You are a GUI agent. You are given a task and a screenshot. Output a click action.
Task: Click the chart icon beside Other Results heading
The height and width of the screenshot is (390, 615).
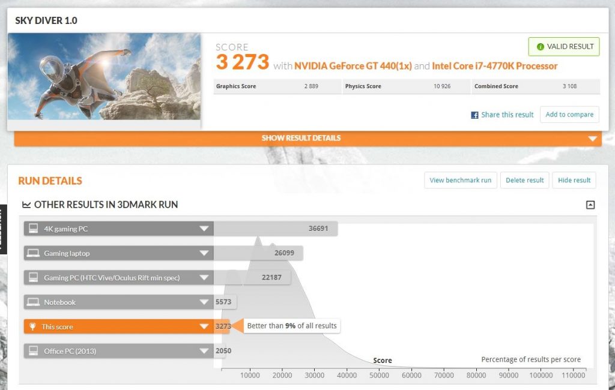[x=26, y=205]
